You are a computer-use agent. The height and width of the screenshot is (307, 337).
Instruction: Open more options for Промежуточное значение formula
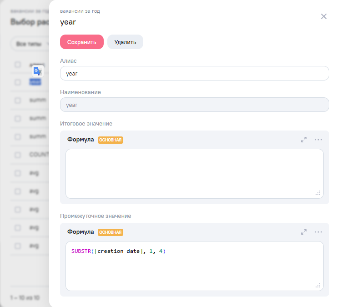point(318,232)
